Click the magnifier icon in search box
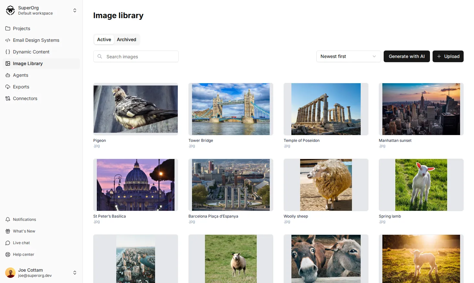This screenshot has height=283, width=474. pyautogui.click(x=100, y=56)
